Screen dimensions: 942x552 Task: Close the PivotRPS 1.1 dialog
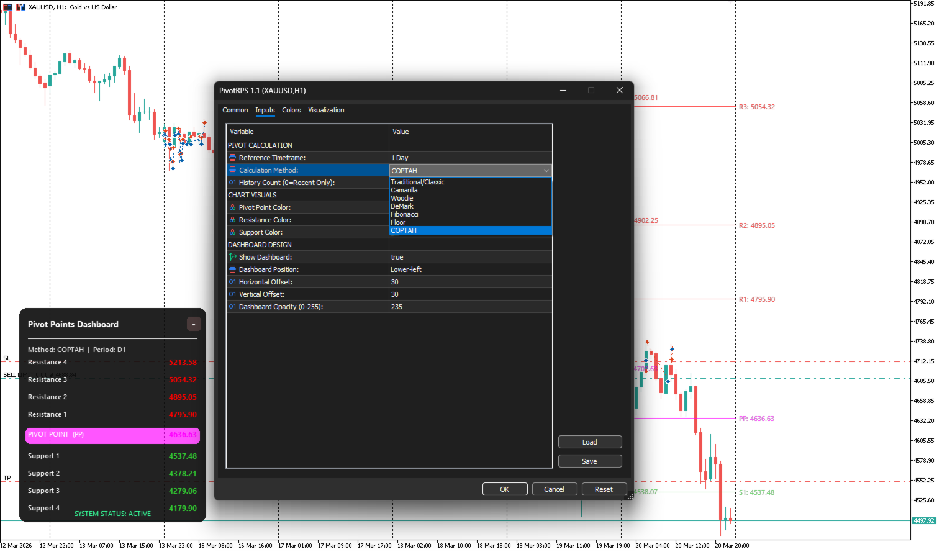tap(619, 90)
